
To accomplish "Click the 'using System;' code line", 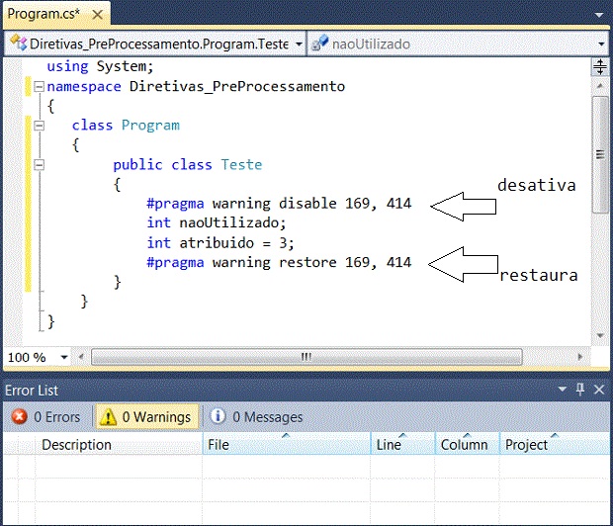I will pyautogui.click(x=100, y=66).
